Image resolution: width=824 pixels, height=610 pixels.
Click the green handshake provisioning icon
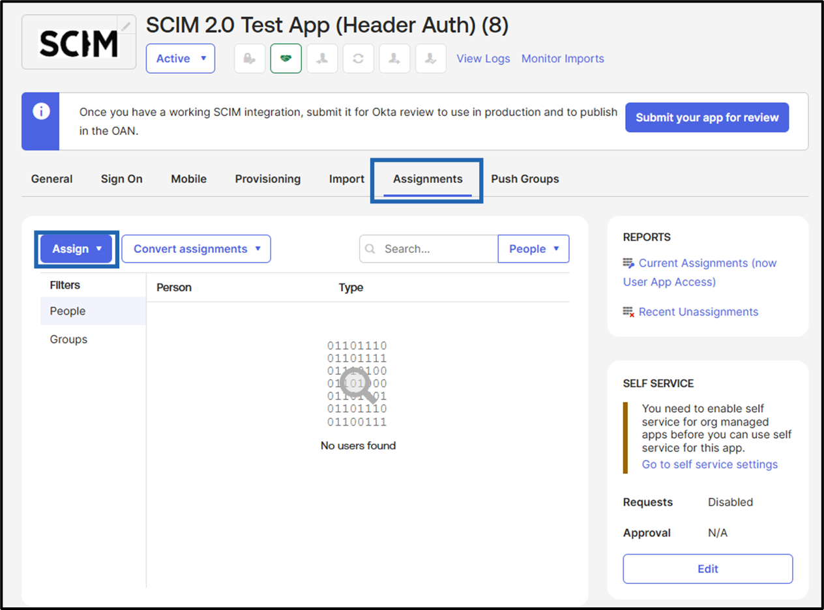[286, 59]
